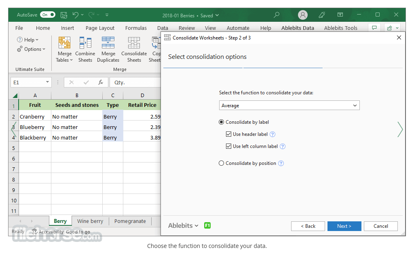Click the Next button
This screenshot has width=414, height=254.
coord(344,226)
